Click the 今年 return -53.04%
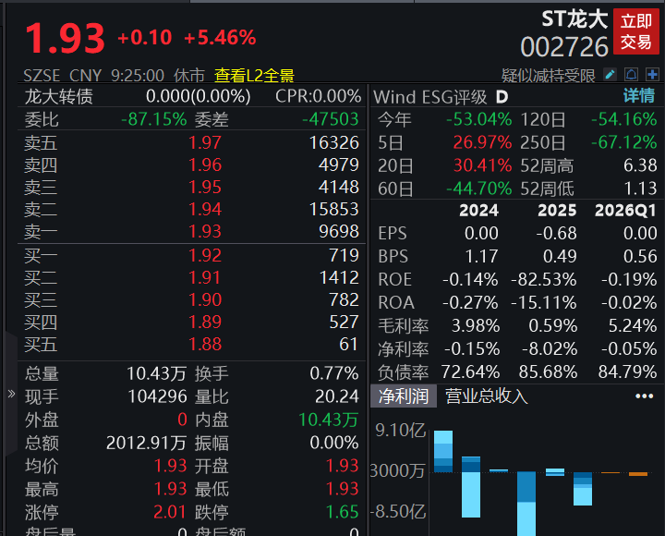This screenshot has height=536, width=665. coord(479,119)
